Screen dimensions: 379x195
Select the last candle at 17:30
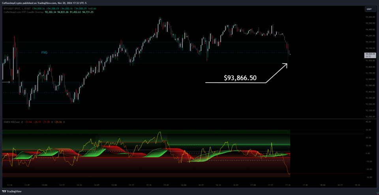pos(290,53)
